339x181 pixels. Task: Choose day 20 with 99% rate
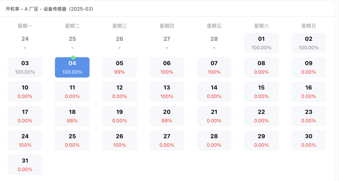point(167,116)
